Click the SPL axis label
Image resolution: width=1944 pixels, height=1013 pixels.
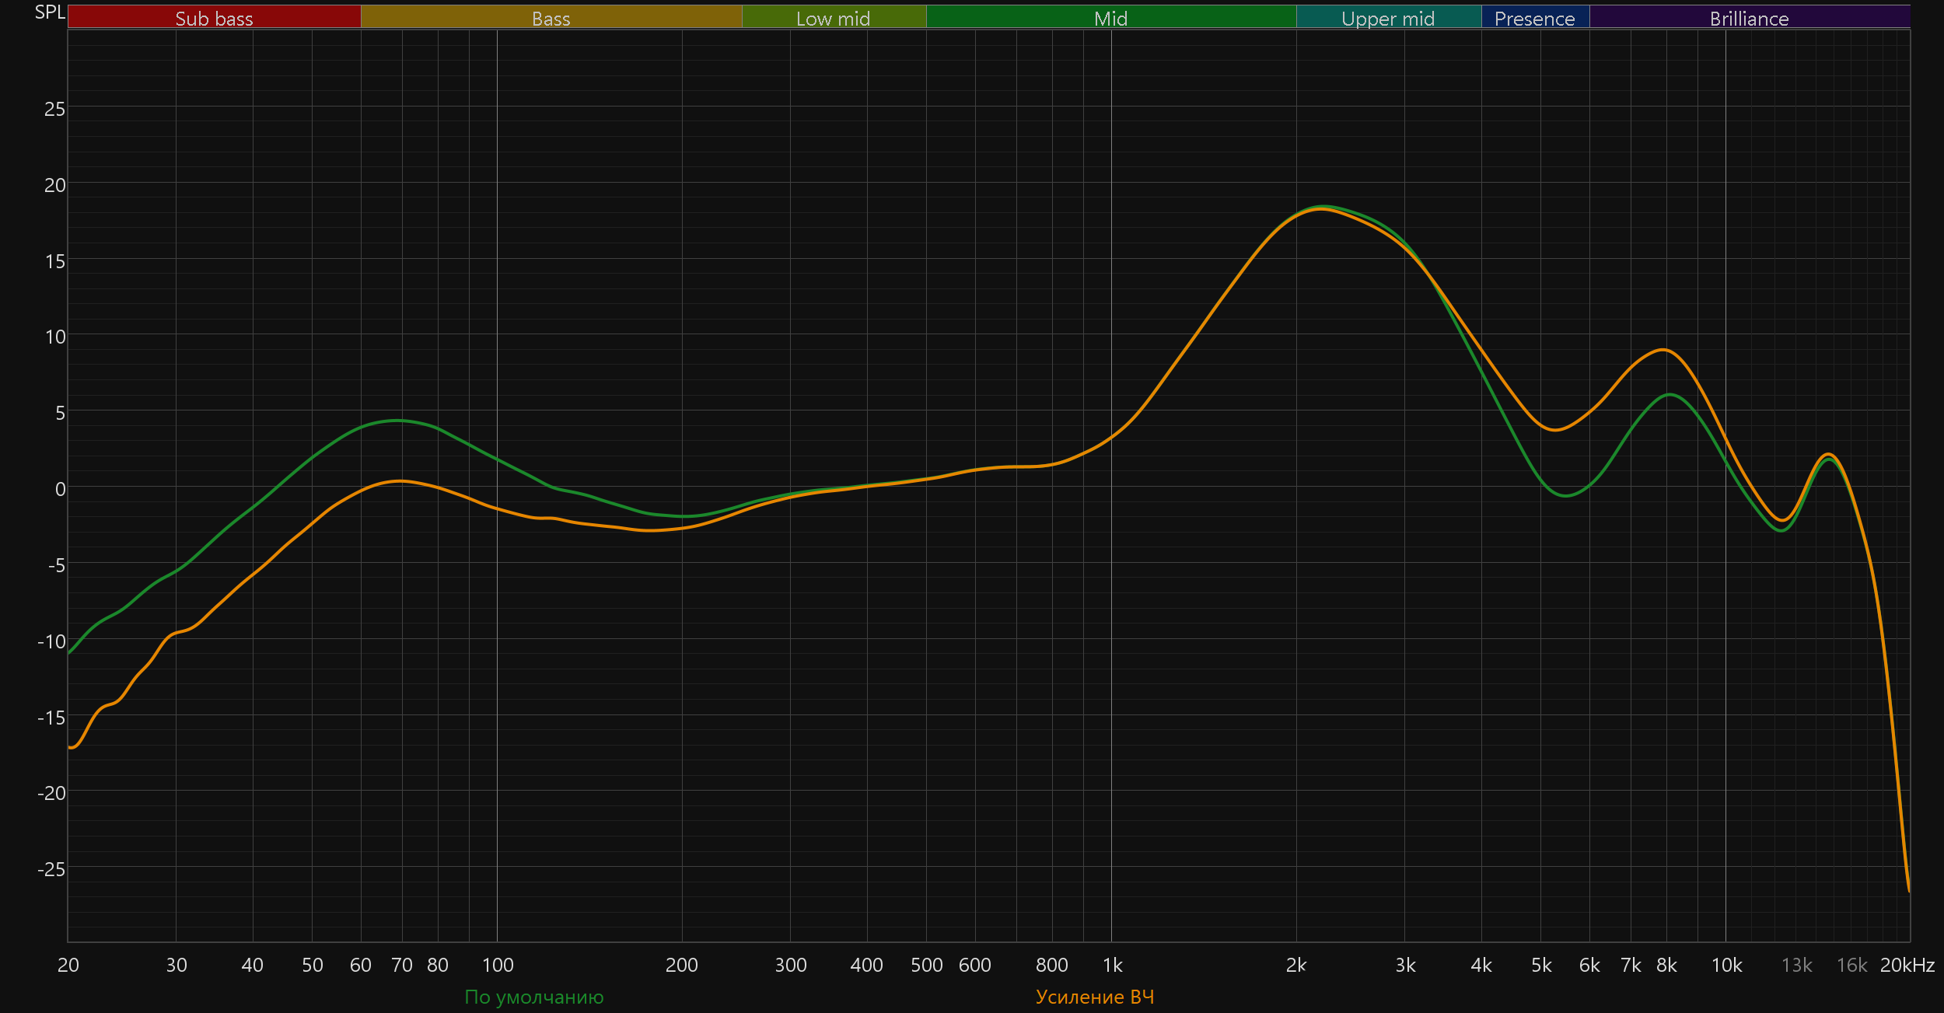(x=50, y=12)
